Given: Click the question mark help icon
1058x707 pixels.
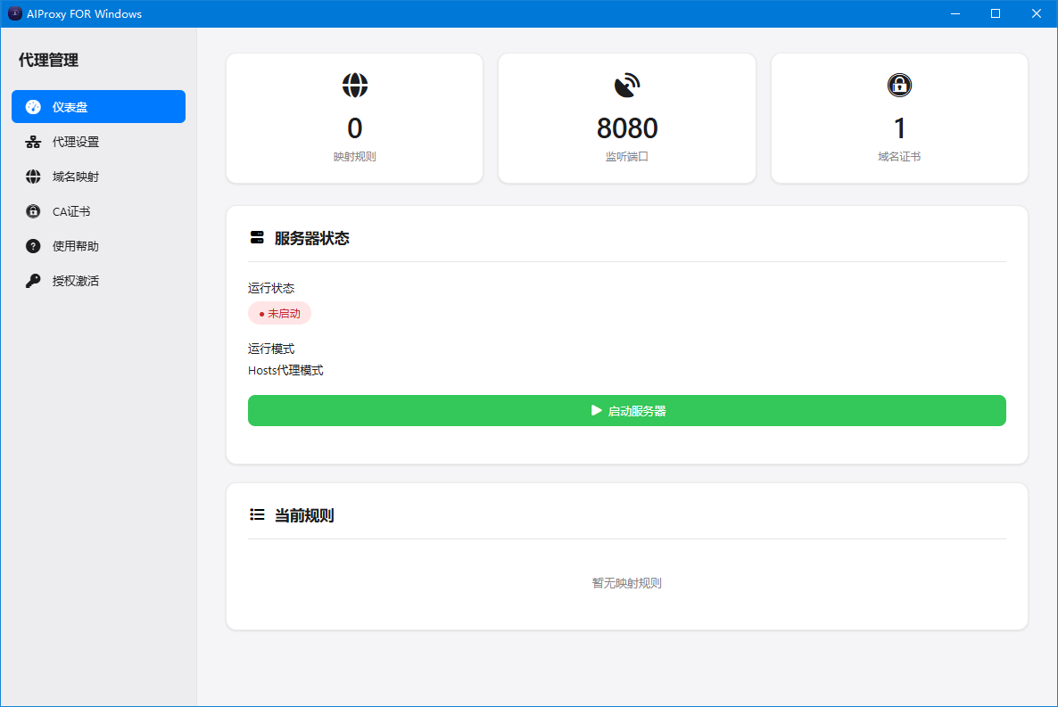Looking at the screenshot, I should coord(33,246).
